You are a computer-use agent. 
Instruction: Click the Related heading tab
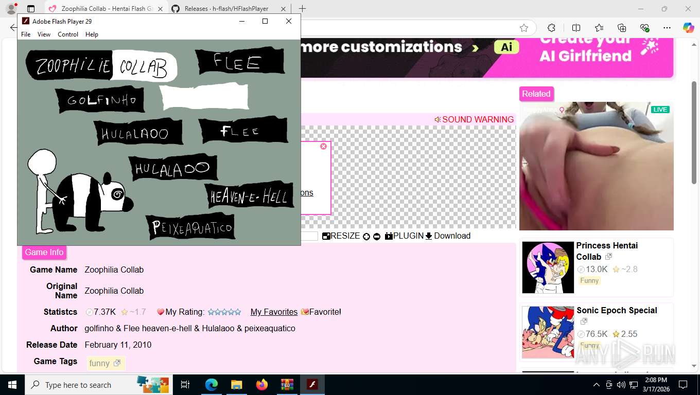pos(536,94)
